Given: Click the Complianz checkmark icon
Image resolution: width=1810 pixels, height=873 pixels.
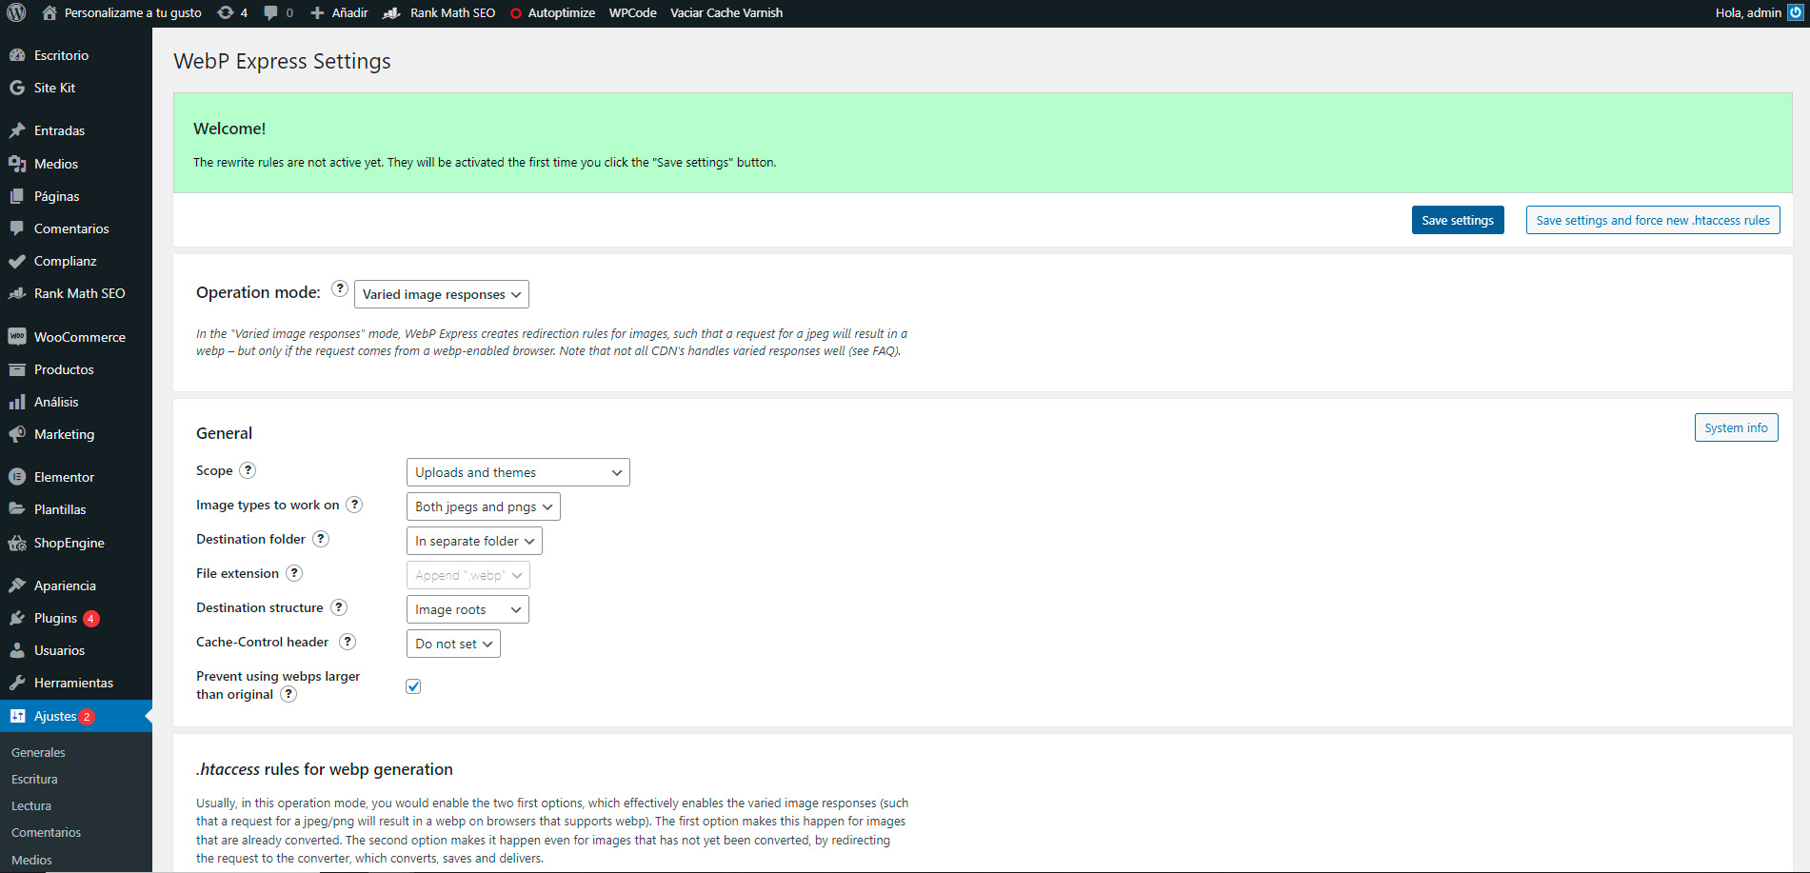Looking at the screenshot, I should (17, 261).
